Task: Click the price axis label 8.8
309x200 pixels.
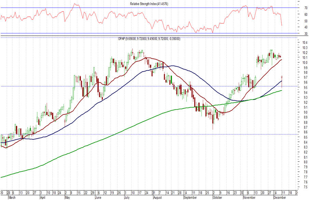Action: click(x=306, y=122)
